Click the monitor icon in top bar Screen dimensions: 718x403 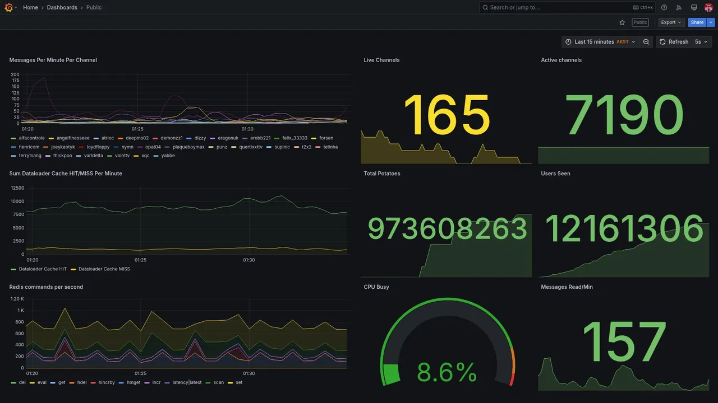694,7
